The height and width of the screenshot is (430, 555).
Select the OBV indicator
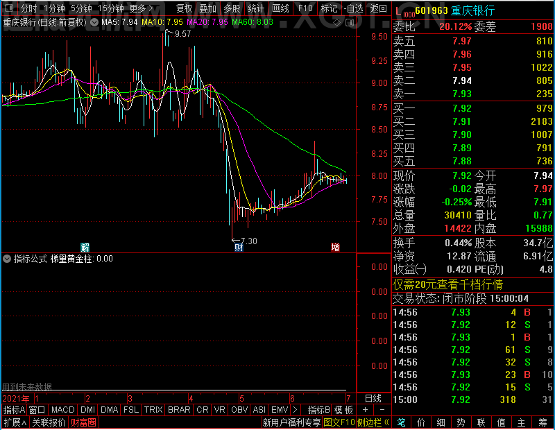tap(239, 410)
